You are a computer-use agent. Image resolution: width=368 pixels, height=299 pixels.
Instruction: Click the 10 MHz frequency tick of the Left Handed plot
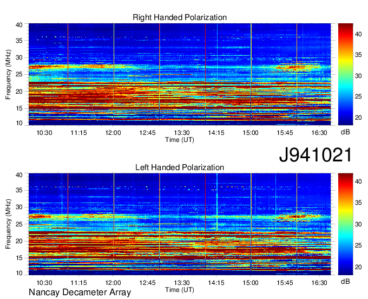tap(19, 273)
